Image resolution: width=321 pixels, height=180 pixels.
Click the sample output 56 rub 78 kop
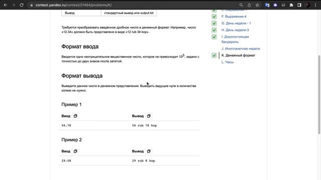[x=144, y=125]
